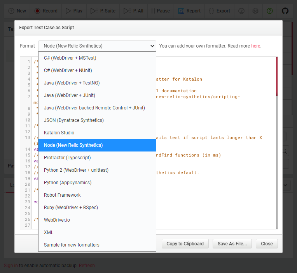Click P. All to play all suites

[133, 11]
